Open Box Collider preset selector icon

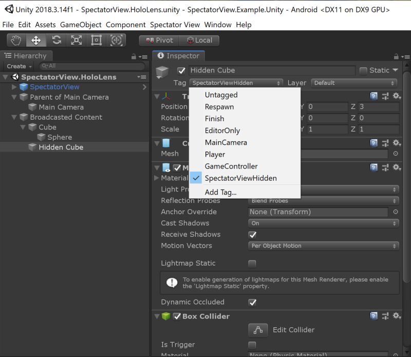coord(385,316)
